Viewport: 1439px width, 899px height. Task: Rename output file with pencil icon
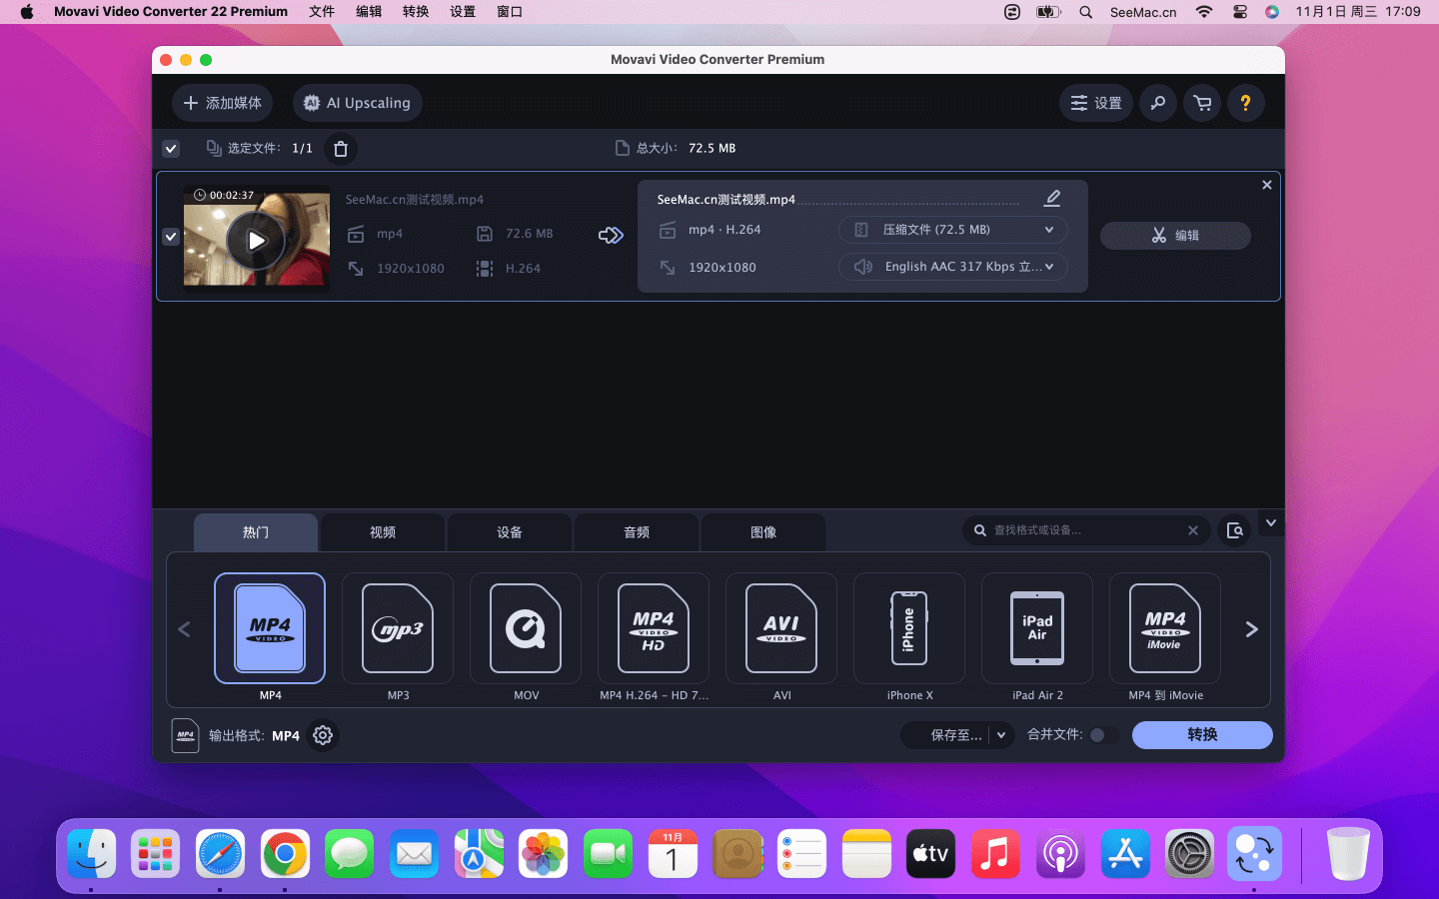pyautogui.click(x=1052, y=198)
